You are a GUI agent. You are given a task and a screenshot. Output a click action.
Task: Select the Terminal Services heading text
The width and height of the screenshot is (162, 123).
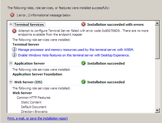pyautogui.click(x=29, y=25)
